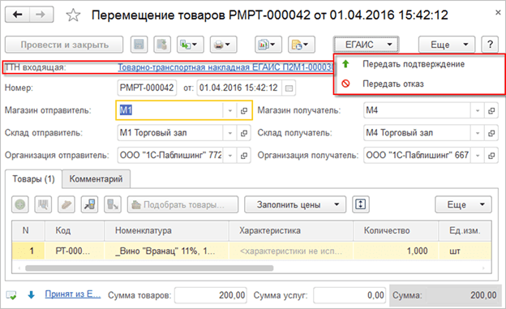Click Сумма товаров field 200,00
This screenshot has width=506, height=309.
tap(211, 295)
